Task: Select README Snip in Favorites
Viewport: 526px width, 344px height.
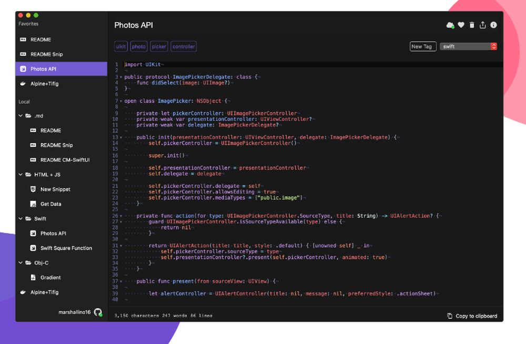Action: click(62, 54)
